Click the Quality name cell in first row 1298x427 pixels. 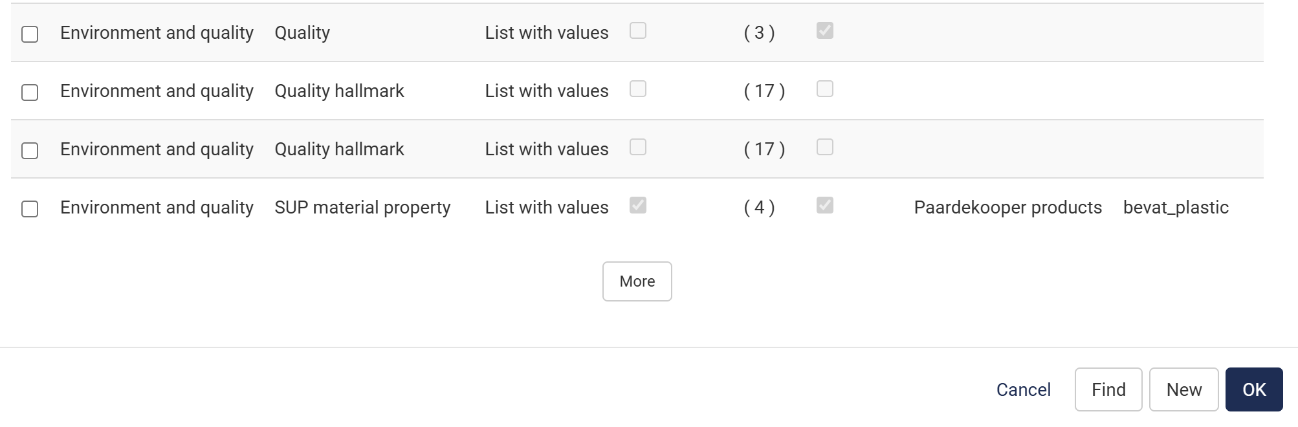302,33
